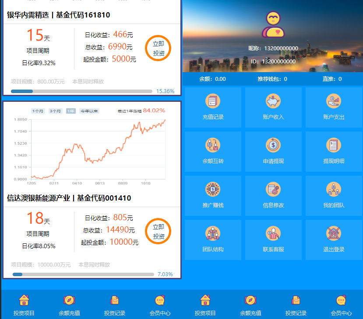Tap 投资记录 icon under the fund list
The height and width of the screenshot is (319, 363).
tap(115, 300)
